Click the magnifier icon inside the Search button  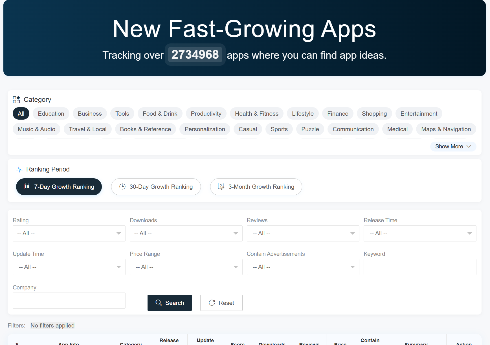click(158, 303)
